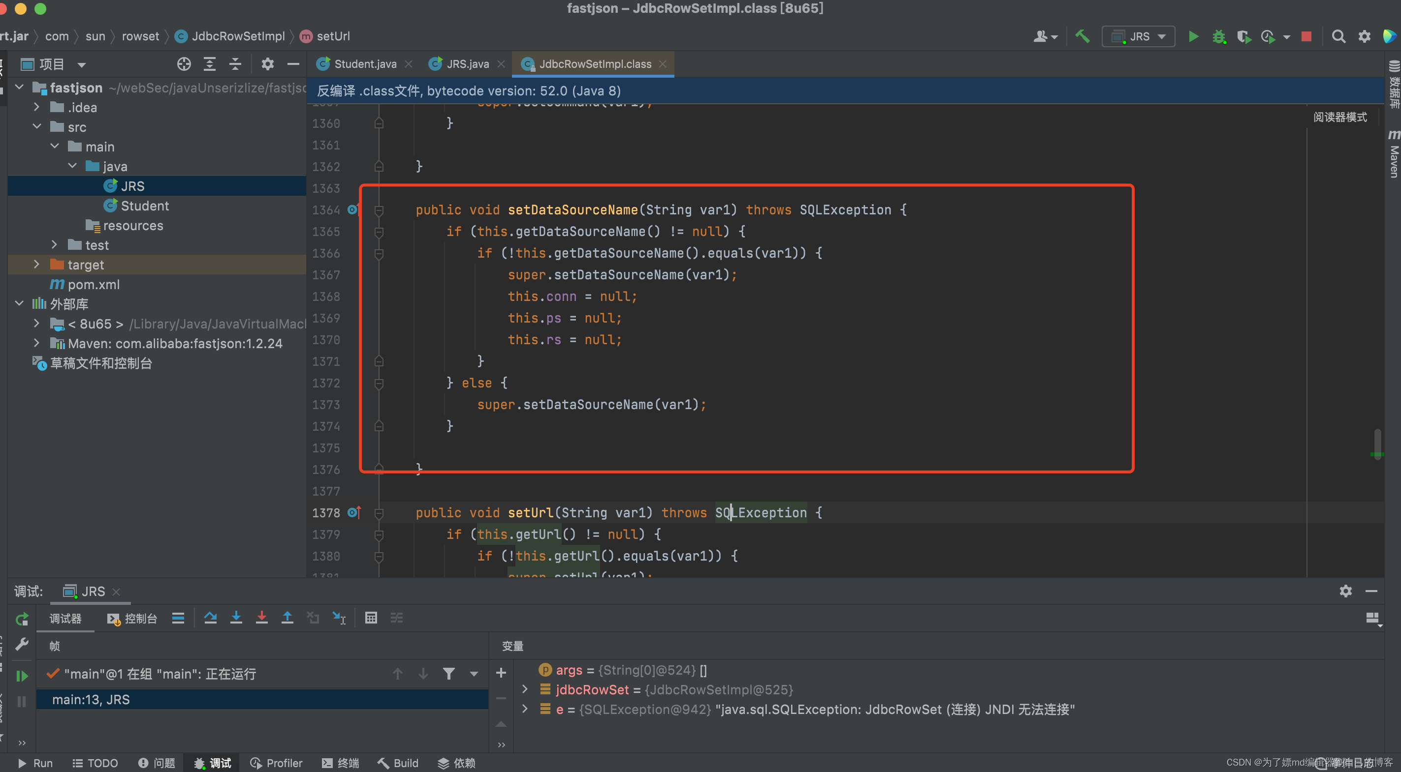Screen dimensions: 1401x772
Task: Click the locate file target icon in project panel
Action: tap(184, 64)
